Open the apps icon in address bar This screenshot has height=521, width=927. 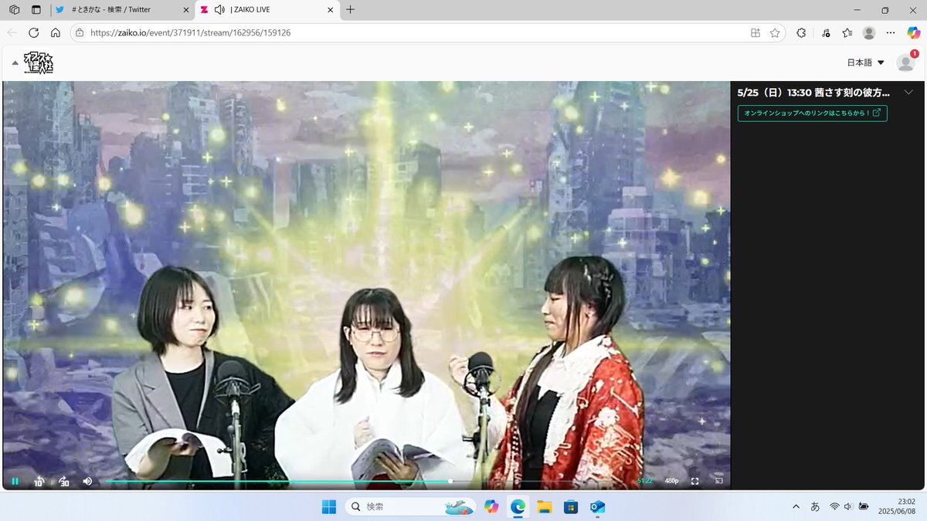(x=756, y=32)
